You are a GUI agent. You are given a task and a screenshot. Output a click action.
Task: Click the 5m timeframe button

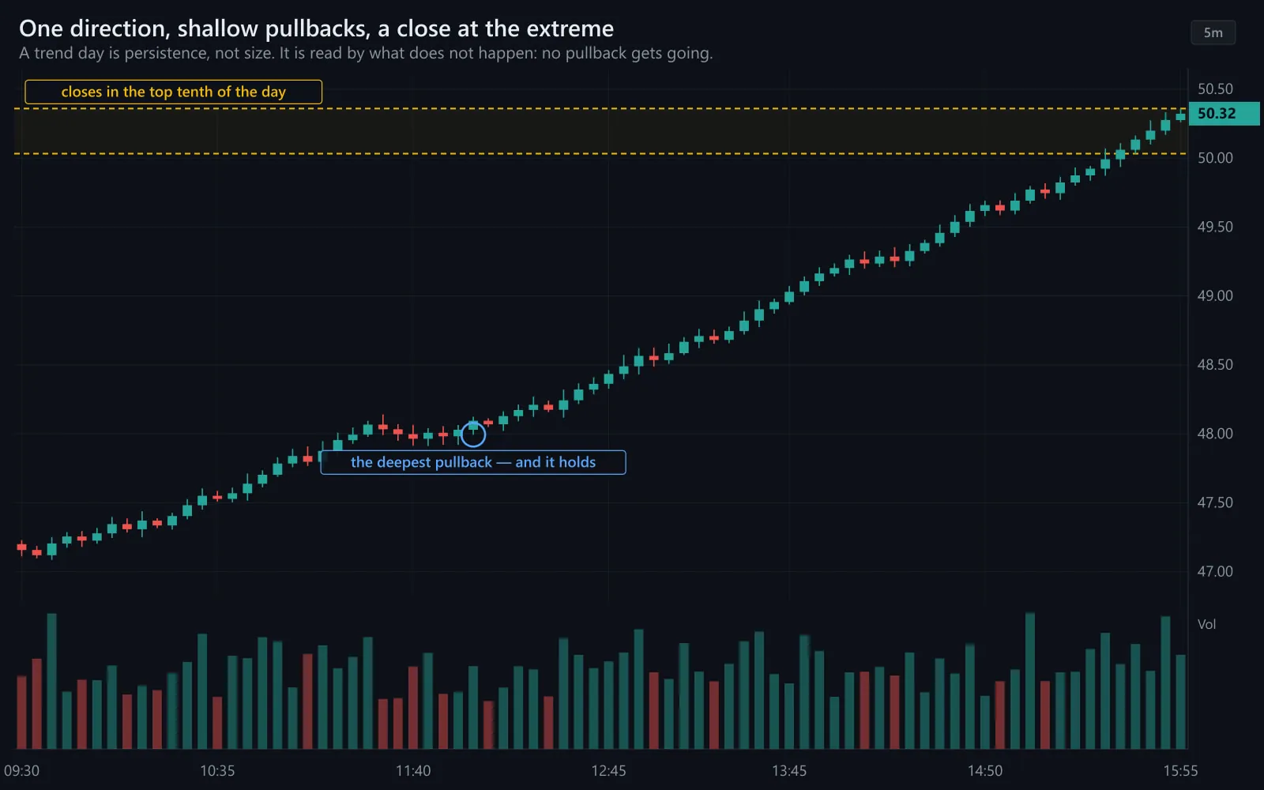1213,32
